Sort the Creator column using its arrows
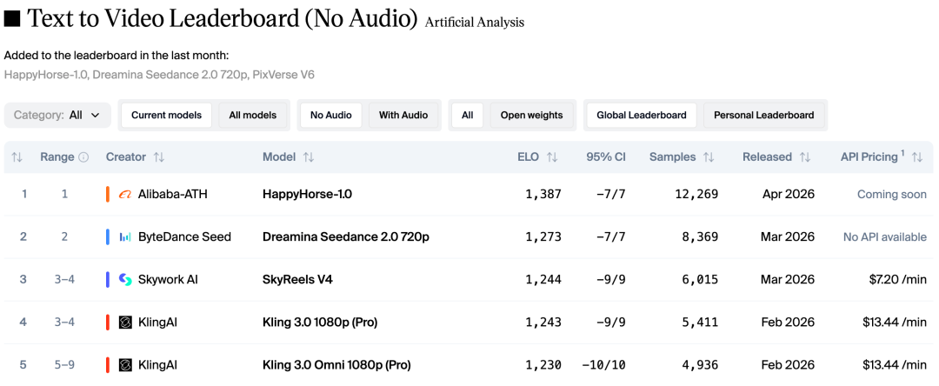This screenshot has height=386, width=939. (x=159, y=157)
